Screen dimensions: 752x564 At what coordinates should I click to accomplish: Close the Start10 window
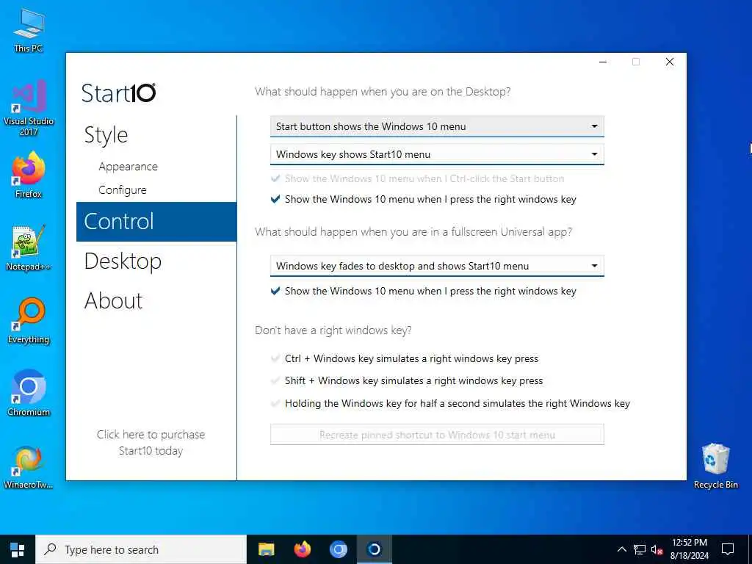pyautogui.click(x=670, y=62)
